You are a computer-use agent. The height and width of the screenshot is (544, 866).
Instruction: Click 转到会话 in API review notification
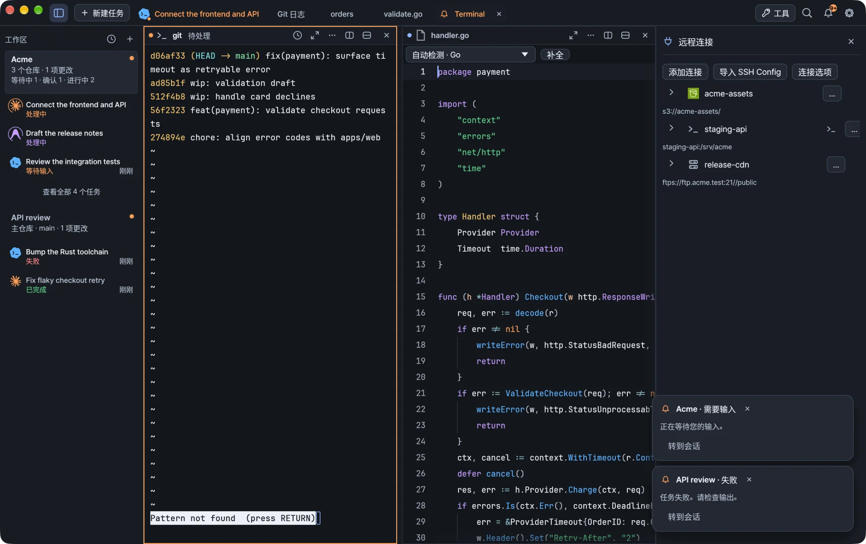point(684,517)
